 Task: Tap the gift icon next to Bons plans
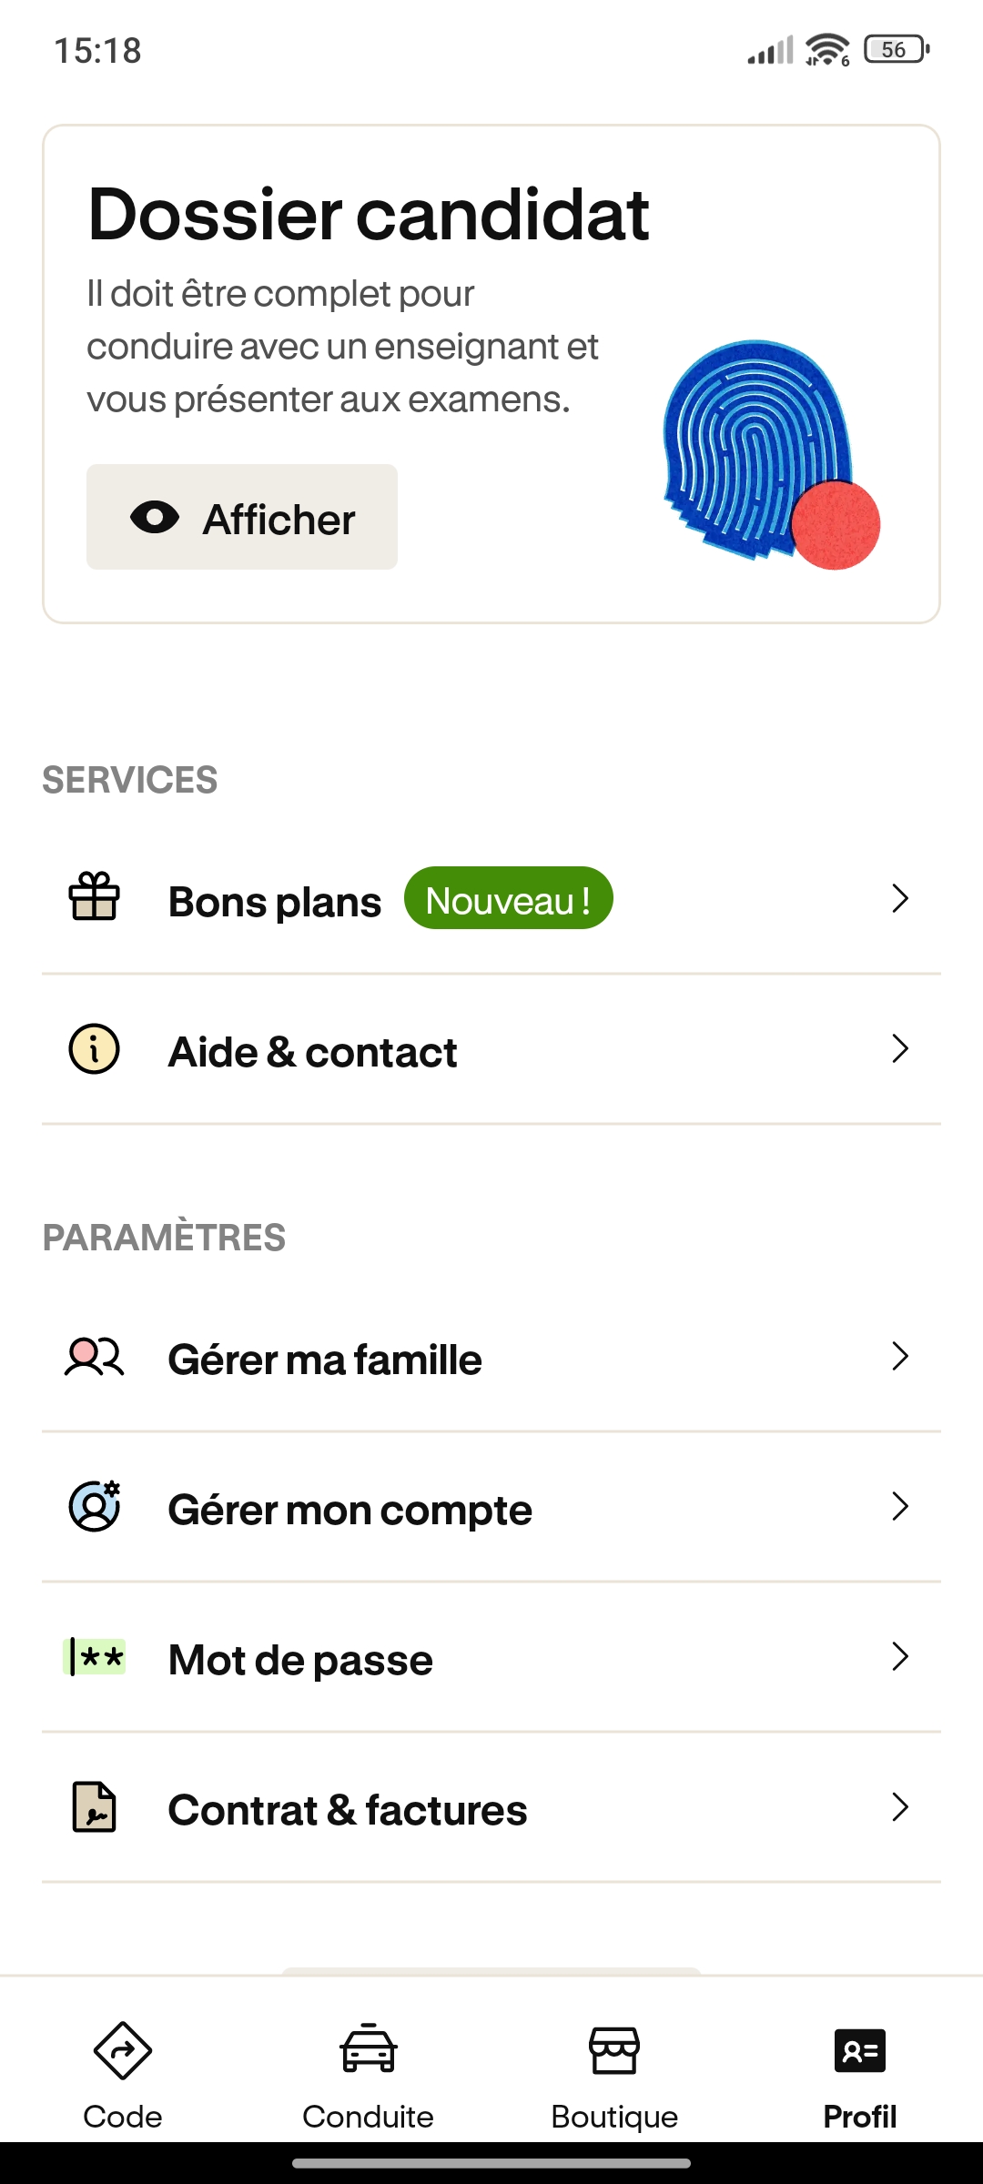pos(95,897)
